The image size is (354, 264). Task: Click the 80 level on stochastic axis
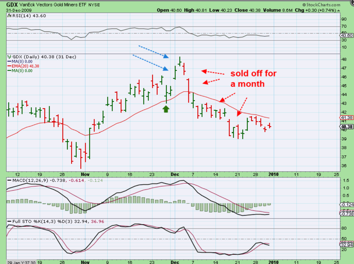[x=344, y=228]
